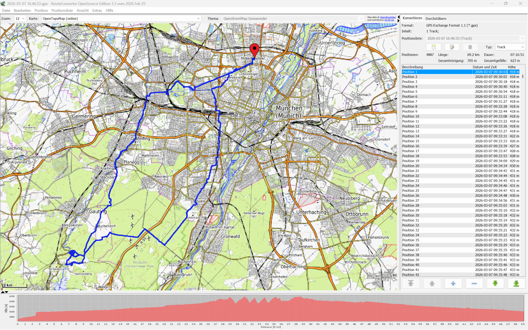
Task: Click the new position list icon
Action: pyautogui.click(x=433, y=47)
